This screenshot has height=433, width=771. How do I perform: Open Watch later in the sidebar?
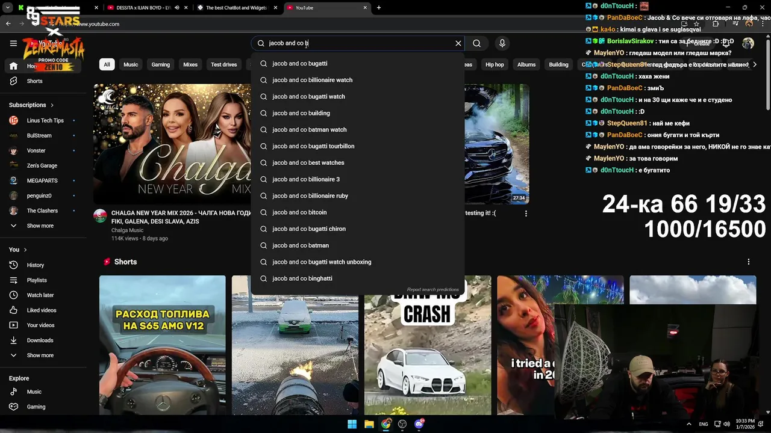(43, 295)
